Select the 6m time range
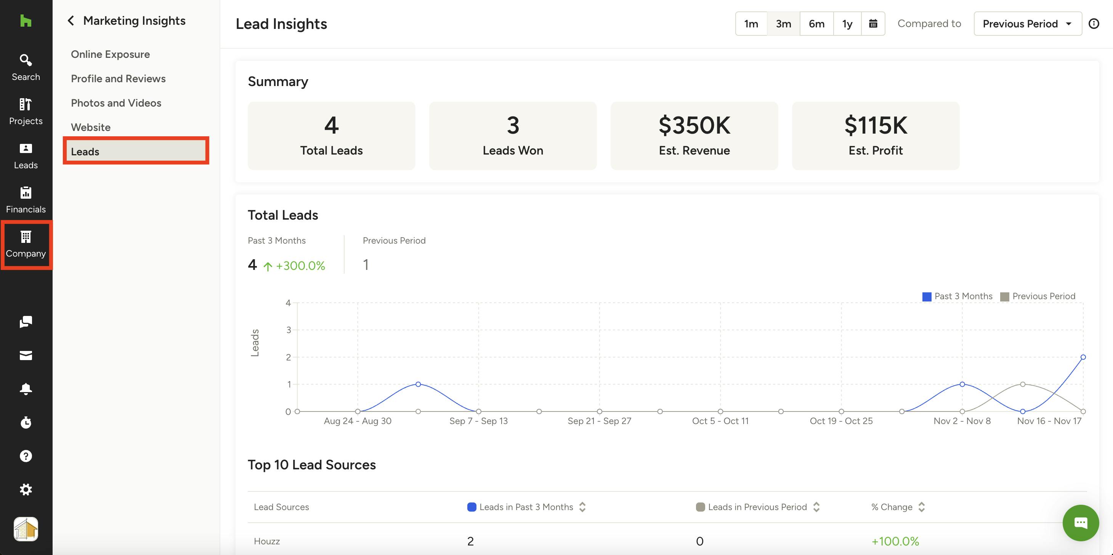The height and width of the screenshot is (555, 1113). tap(816, 24)
